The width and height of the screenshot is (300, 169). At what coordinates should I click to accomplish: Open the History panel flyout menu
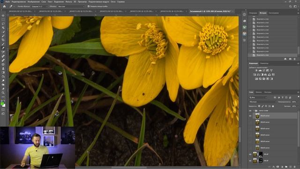[298, 13]
